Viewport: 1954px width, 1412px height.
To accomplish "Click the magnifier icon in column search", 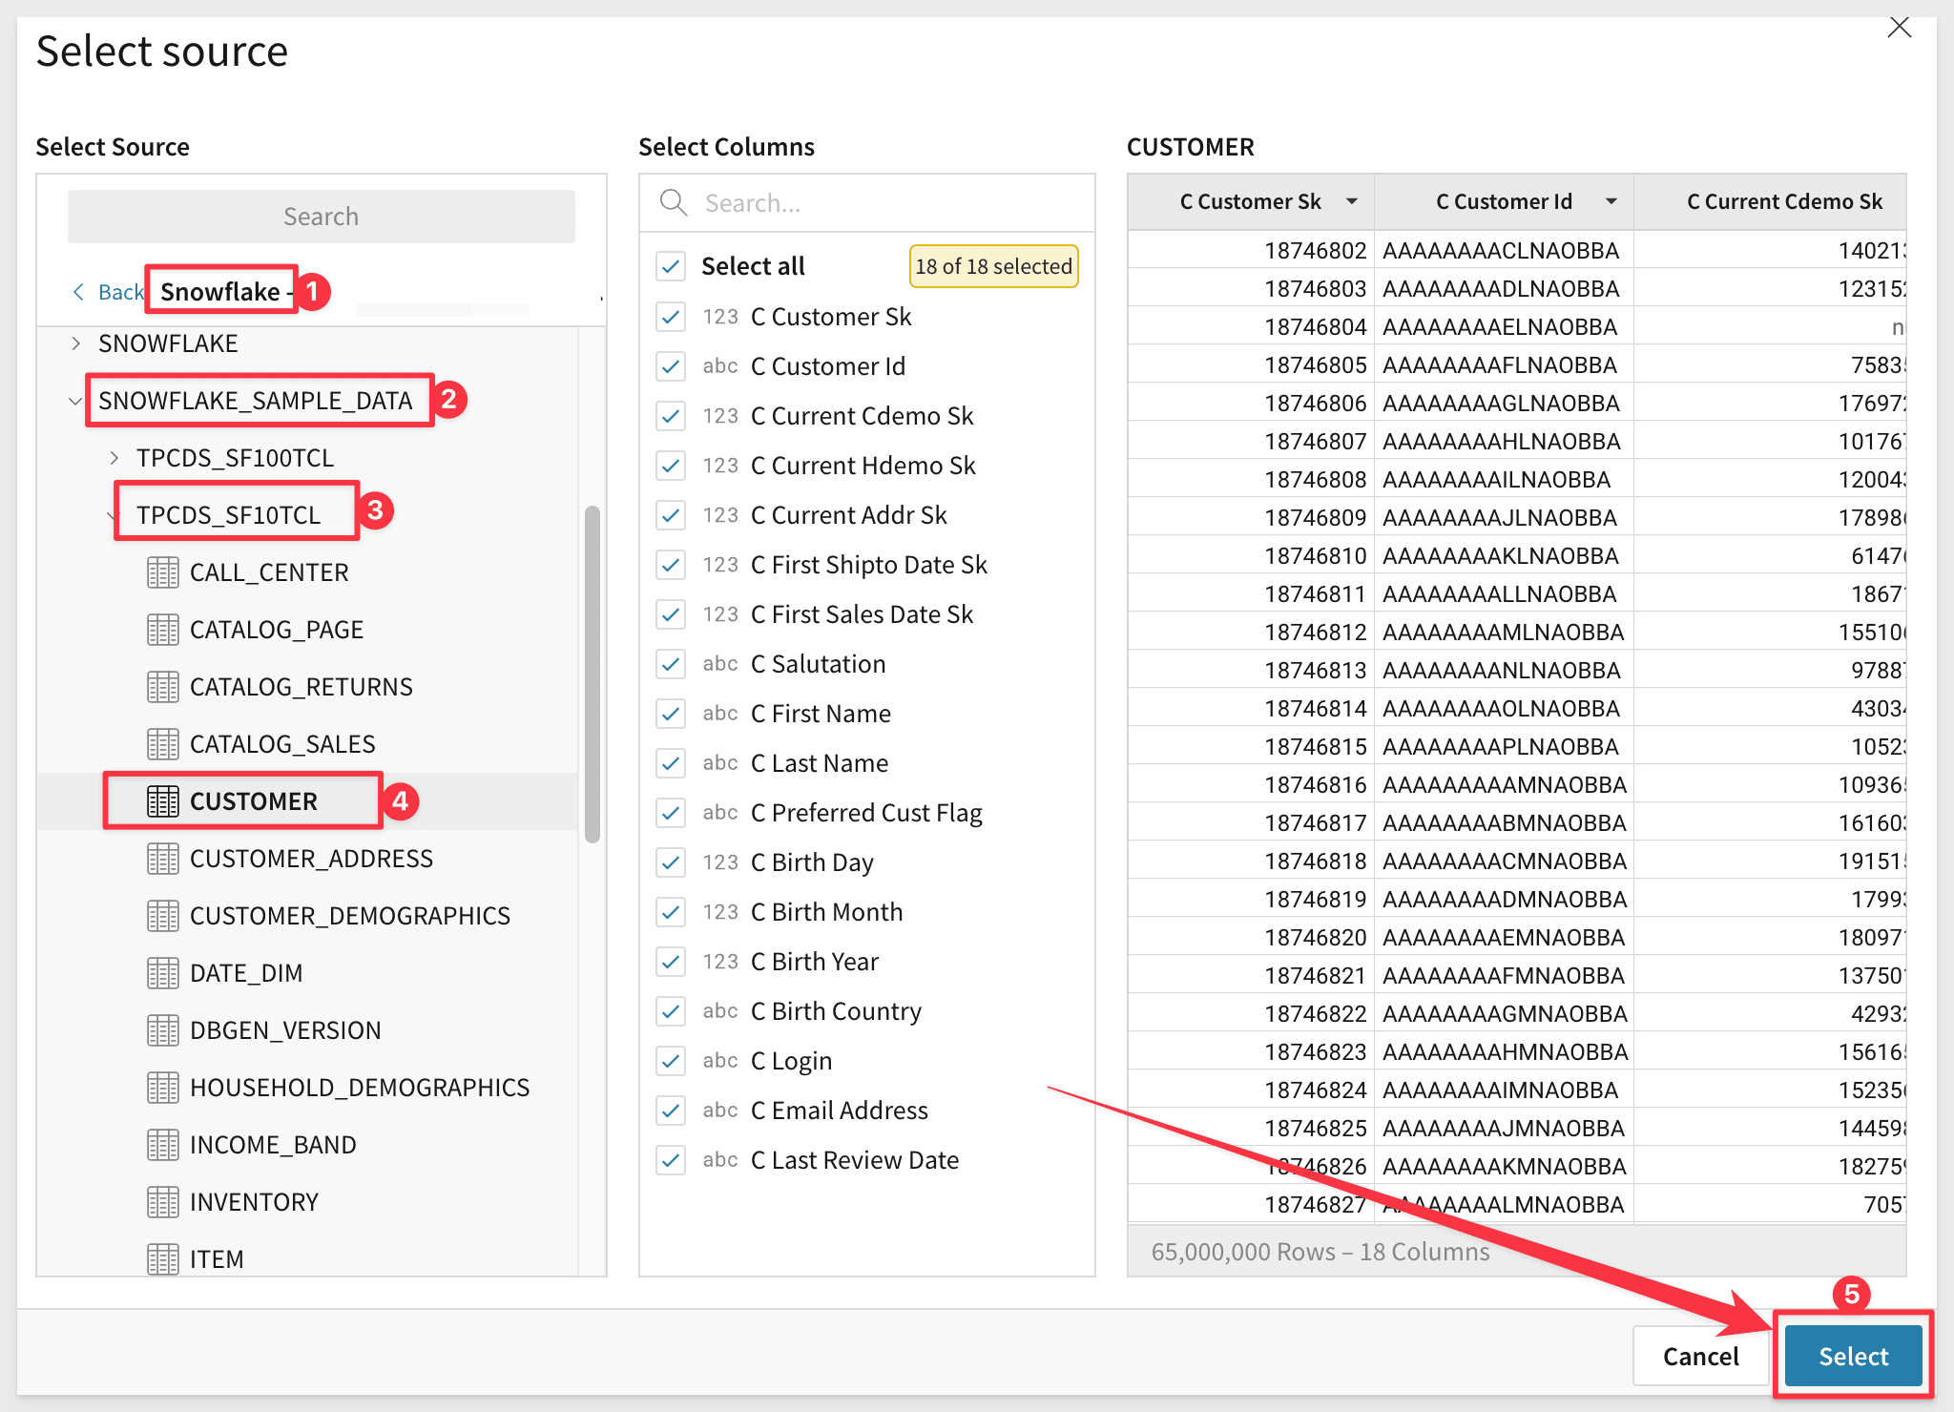I will [x=674, y=202].
